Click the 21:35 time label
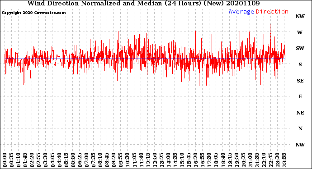 tap(257, 160)
